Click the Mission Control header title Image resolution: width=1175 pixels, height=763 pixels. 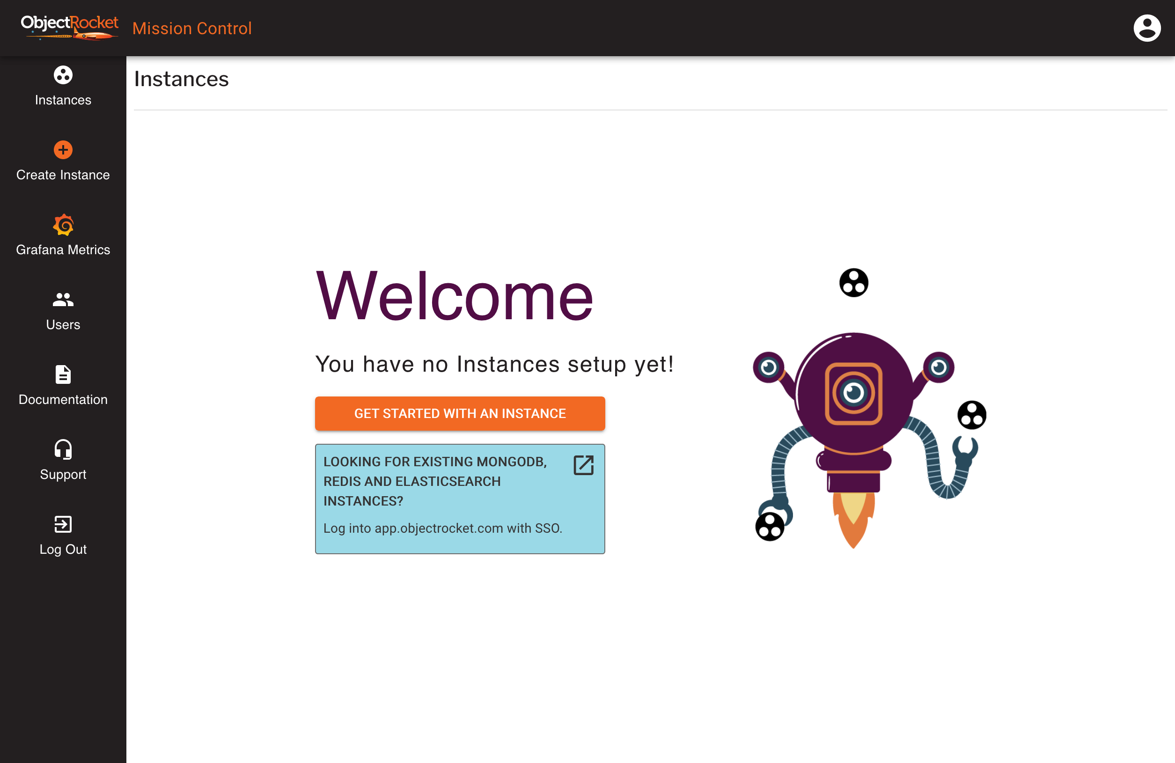point(192,29)
